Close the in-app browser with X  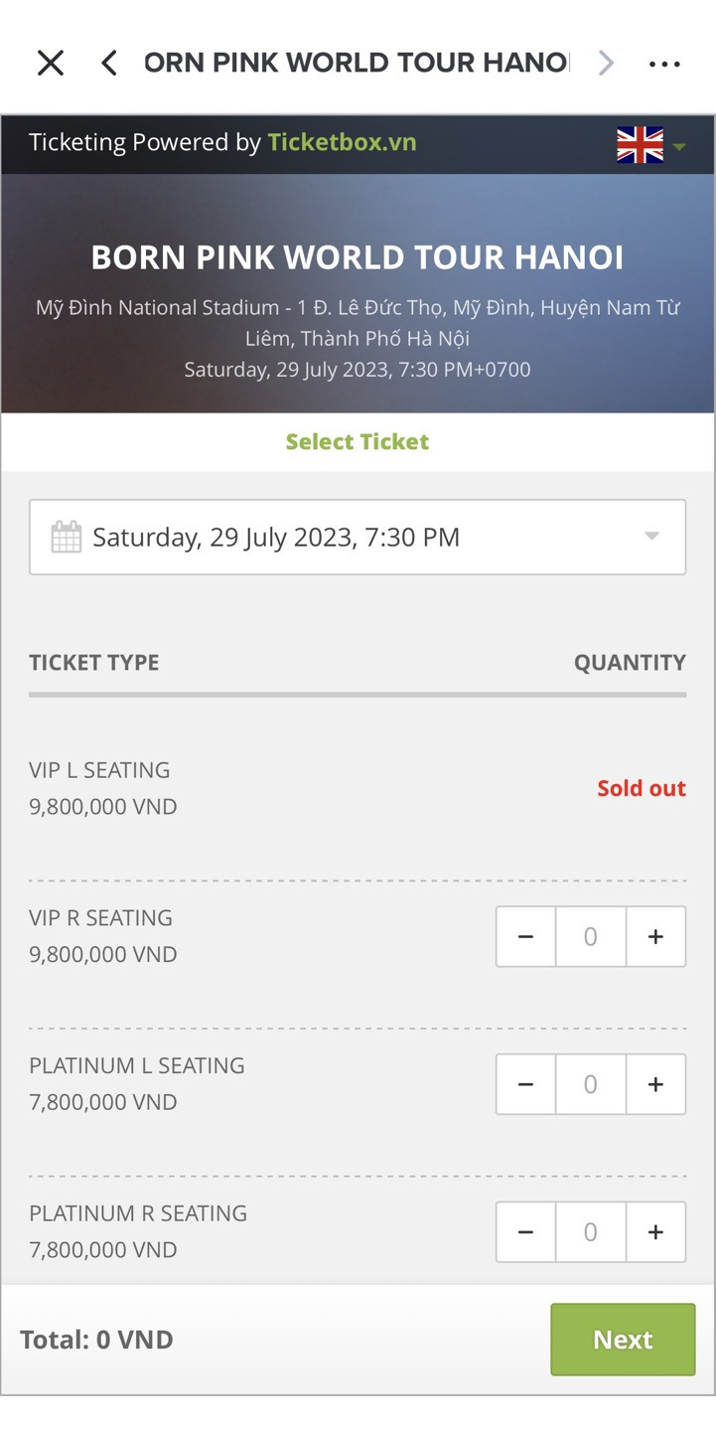[50, 64]
